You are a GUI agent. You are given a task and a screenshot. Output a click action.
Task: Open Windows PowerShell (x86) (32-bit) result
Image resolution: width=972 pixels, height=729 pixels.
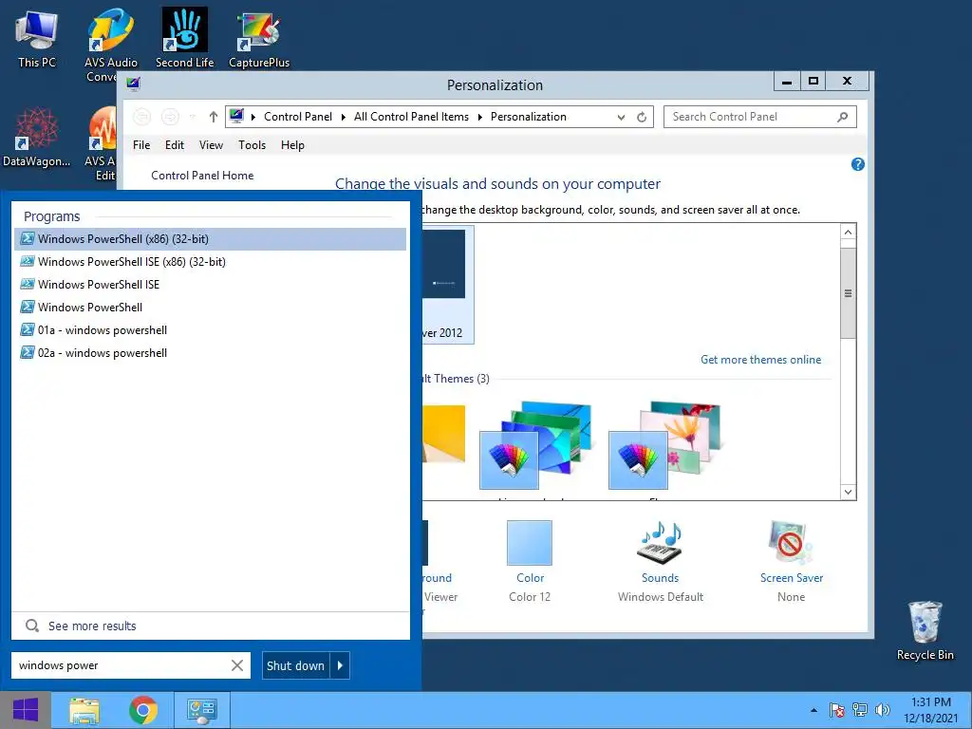tap(210, 238)
